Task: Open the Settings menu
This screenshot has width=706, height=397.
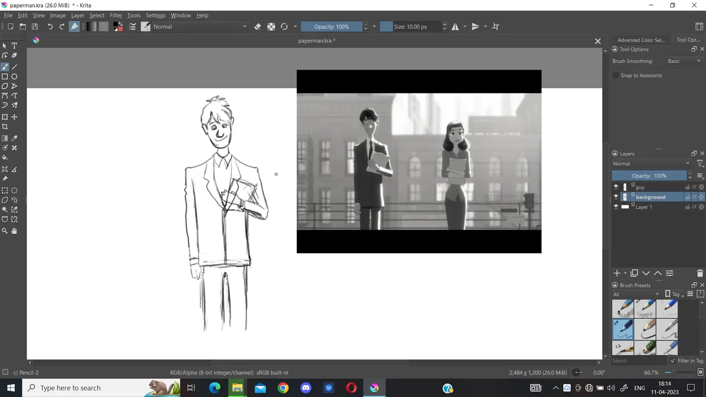Action: click(156, 15)
